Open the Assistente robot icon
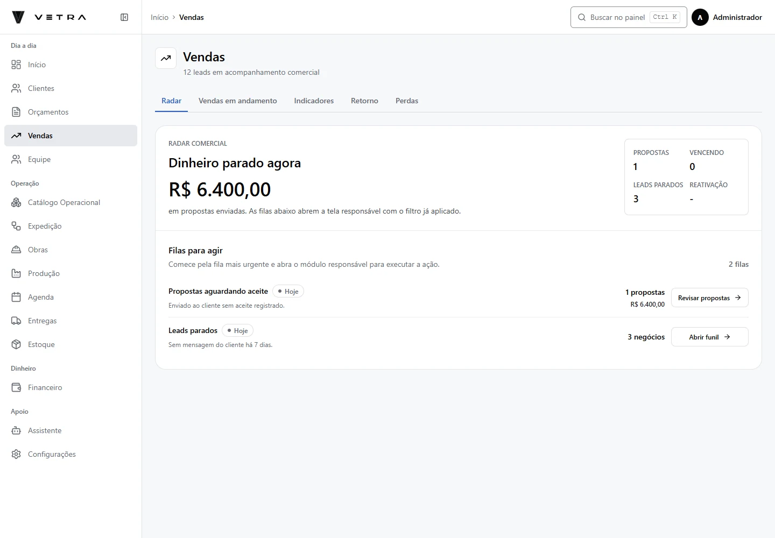 [x=16, y=430]
